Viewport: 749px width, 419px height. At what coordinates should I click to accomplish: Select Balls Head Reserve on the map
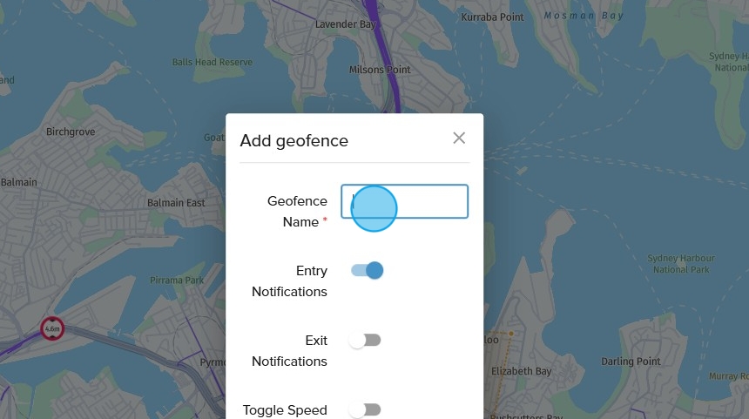point(213,63)
